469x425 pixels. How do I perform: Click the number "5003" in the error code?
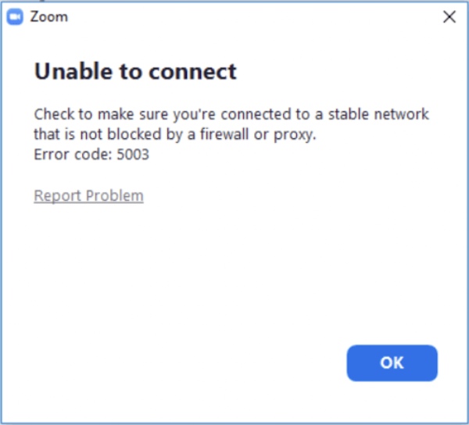131,155
